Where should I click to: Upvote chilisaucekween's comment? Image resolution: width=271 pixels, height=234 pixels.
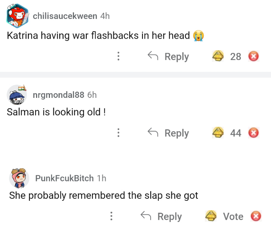tap(218, 56)
